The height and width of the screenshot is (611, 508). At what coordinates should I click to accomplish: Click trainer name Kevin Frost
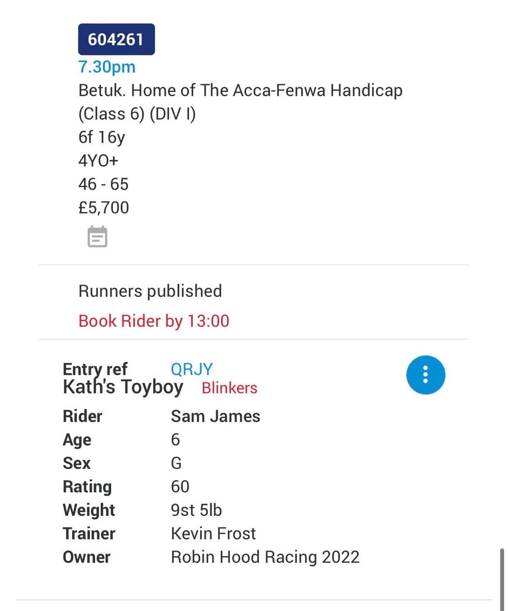click(x=214, y=534)
